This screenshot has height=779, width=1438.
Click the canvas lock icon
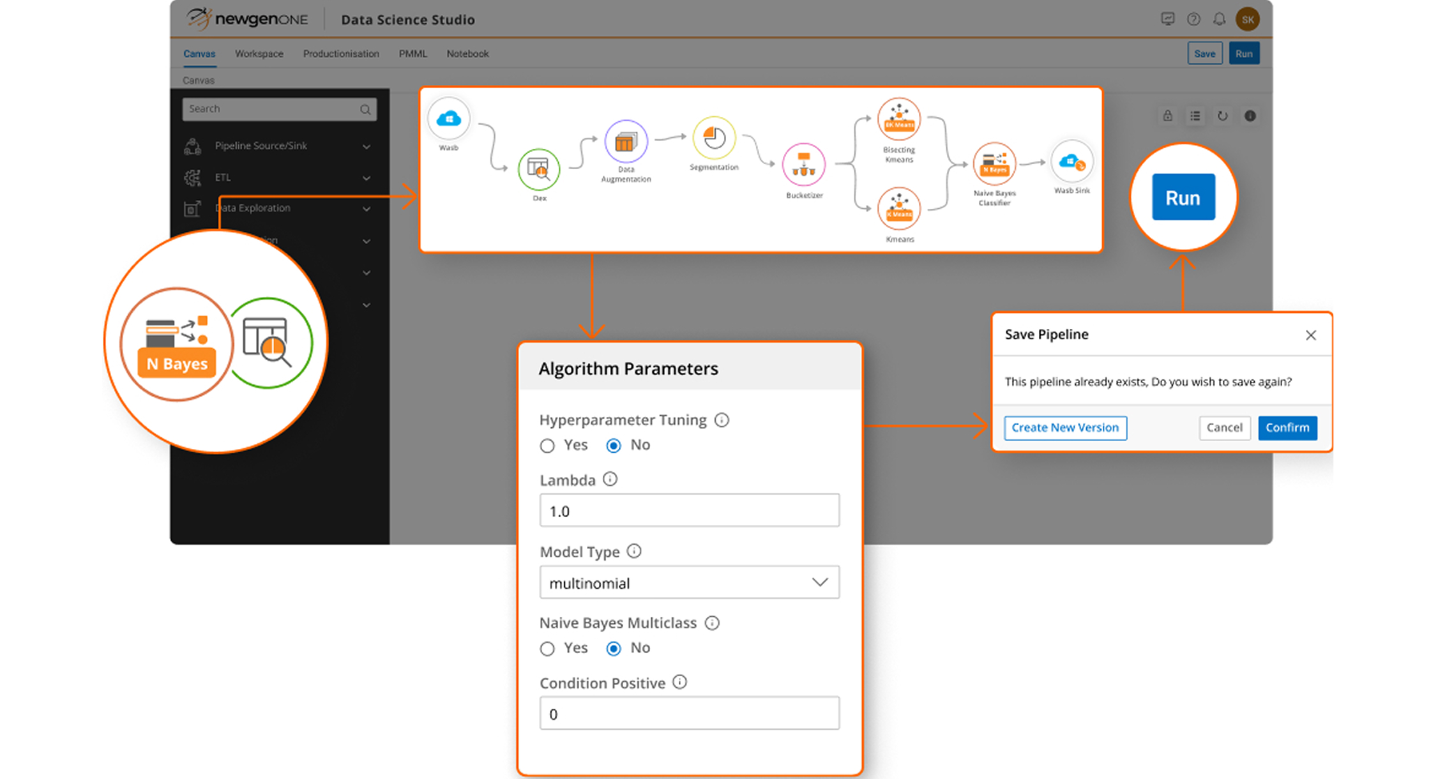point(1167,116)
